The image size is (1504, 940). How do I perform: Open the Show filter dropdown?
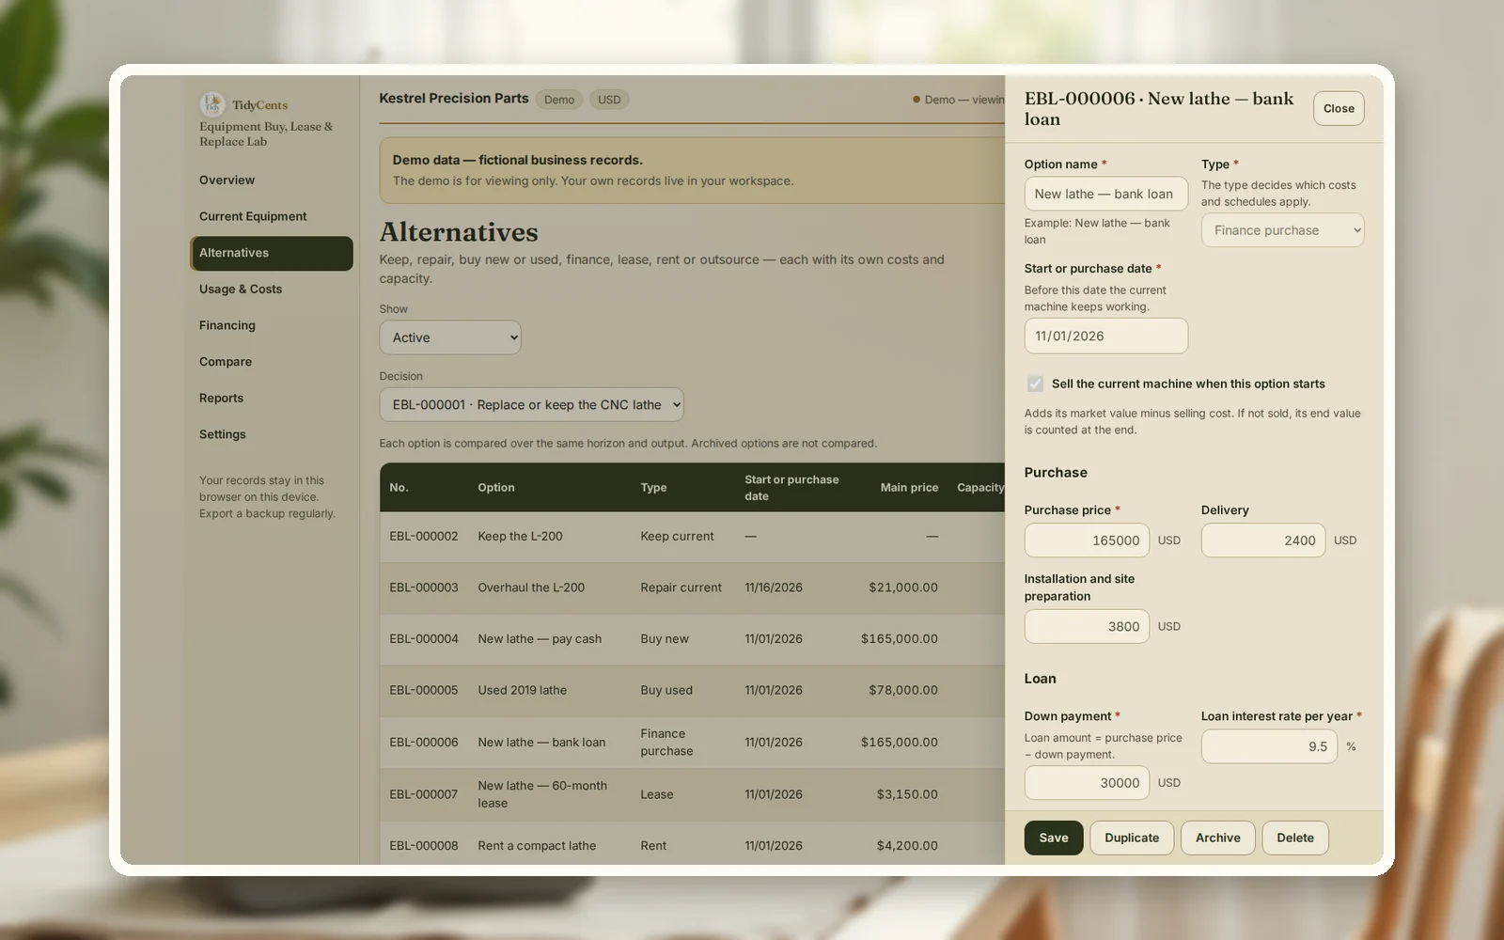pyautogui.click(x=450, y=337)
